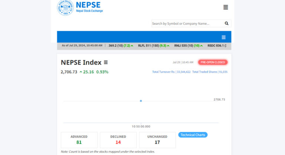Click the RSDC 836.1 ticker entry
The image size is (285, 155).
coord(219,46)
